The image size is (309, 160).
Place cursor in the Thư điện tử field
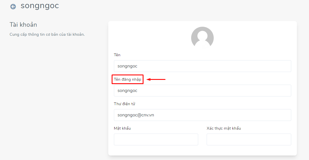[x=202, y=115]
